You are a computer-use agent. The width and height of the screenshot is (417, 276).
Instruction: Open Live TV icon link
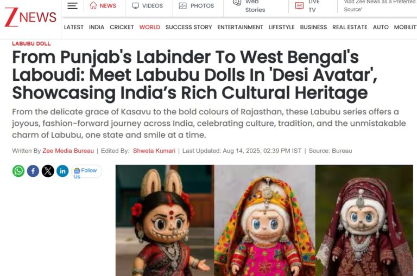point(299,5)
